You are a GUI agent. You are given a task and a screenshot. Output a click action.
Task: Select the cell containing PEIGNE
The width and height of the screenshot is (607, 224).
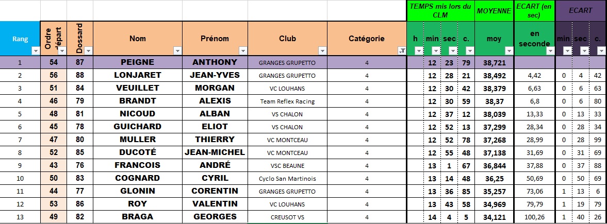tap(137, 62)
